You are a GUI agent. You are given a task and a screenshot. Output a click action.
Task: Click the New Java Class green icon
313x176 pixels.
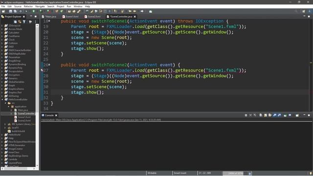62,11
